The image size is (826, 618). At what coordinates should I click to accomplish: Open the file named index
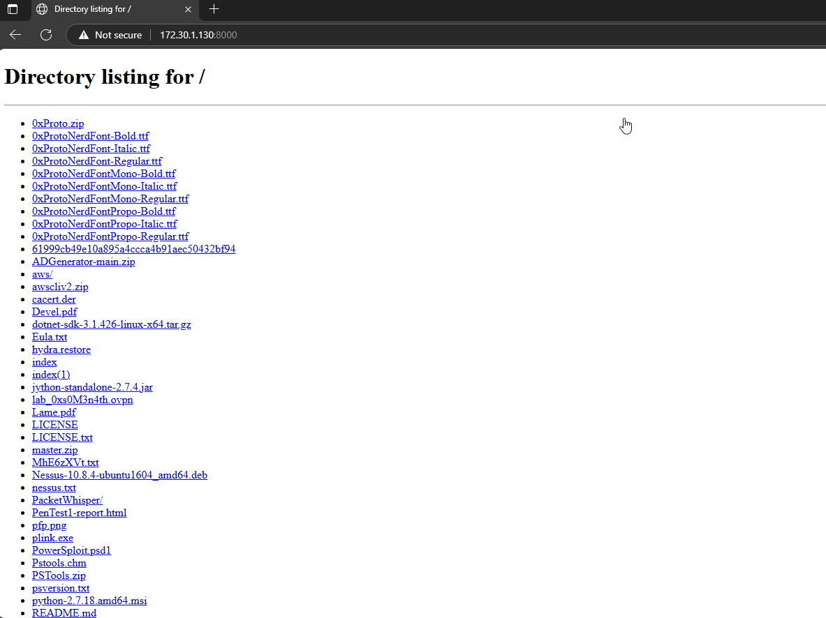tap(44, 362)
